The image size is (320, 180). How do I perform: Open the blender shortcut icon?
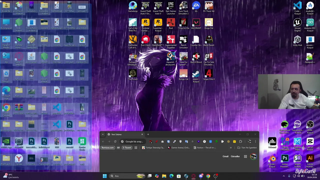[272, 161]
